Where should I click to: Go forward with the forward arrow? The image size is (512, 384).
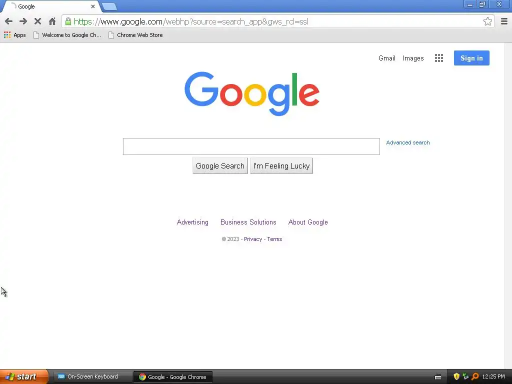tap(23, 21)
